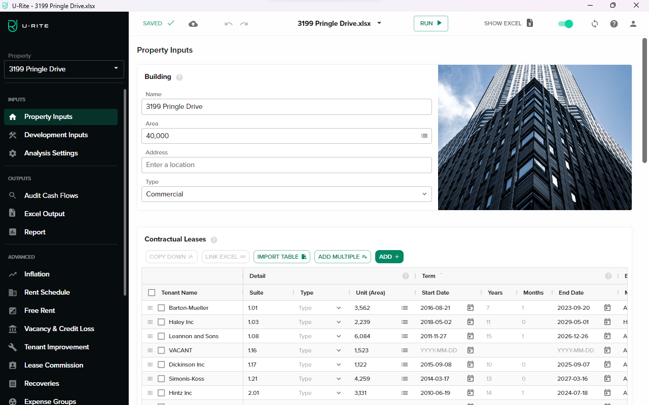649x405 pixels.
Task: Click the refresh sync icon
Action: pyautogui.click(x=595, y=24)
